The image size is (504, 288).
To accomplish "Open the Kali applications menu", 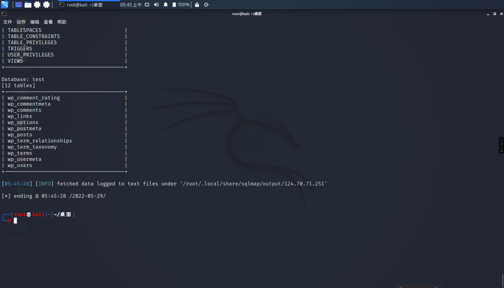I will (x=4, y=4).
